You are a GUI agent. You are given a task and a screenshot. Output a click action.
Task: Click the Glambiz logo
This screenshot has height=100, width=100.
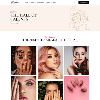(15, 2)
